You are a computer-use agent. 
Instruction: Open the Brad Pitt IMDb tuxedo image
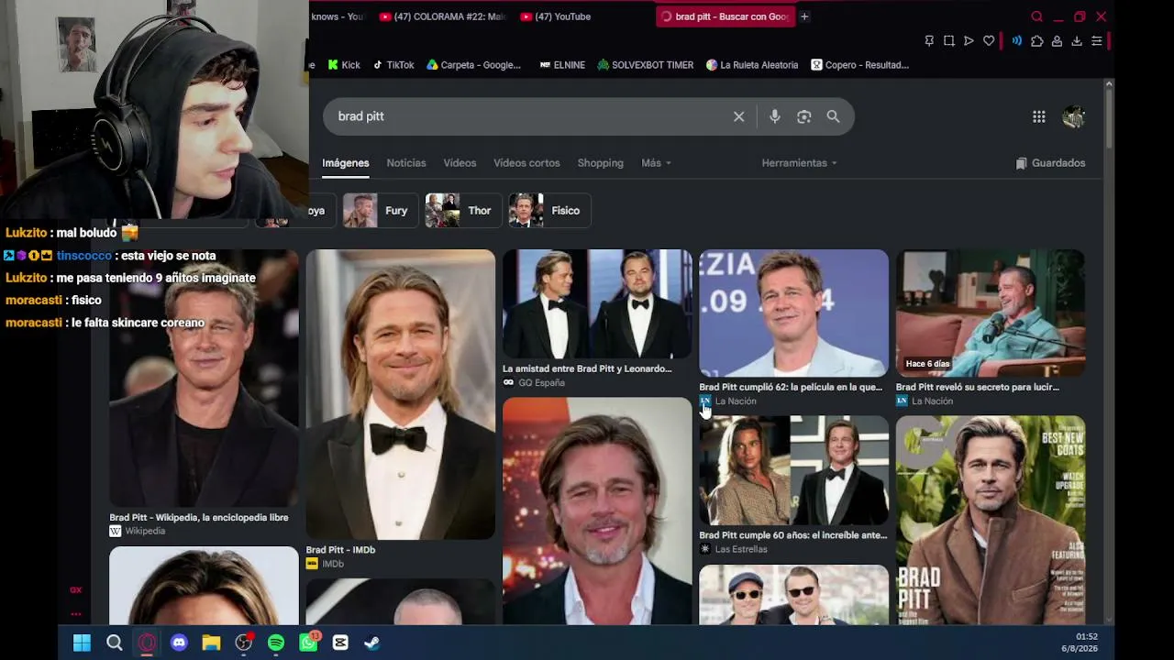pyautogui.click(x=401, y=394)
